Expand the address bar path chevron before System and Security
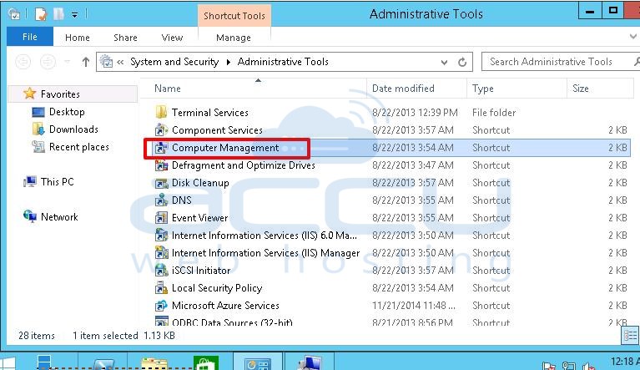Screen dimensions: 640x370 pos(120,62)
